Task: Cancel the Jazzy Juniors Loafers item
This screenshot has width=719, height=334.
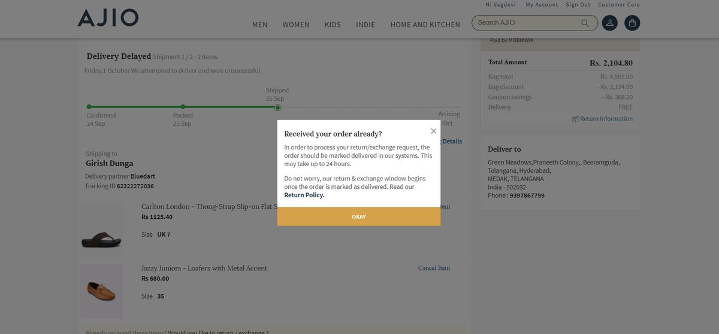Action: tap(434, 268)
